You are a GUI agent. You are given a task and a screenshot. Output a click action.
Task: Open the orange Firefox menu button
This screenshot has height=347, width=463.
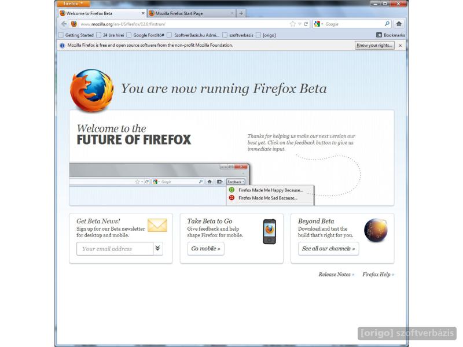pyautogui.click(x=74, y=3)
